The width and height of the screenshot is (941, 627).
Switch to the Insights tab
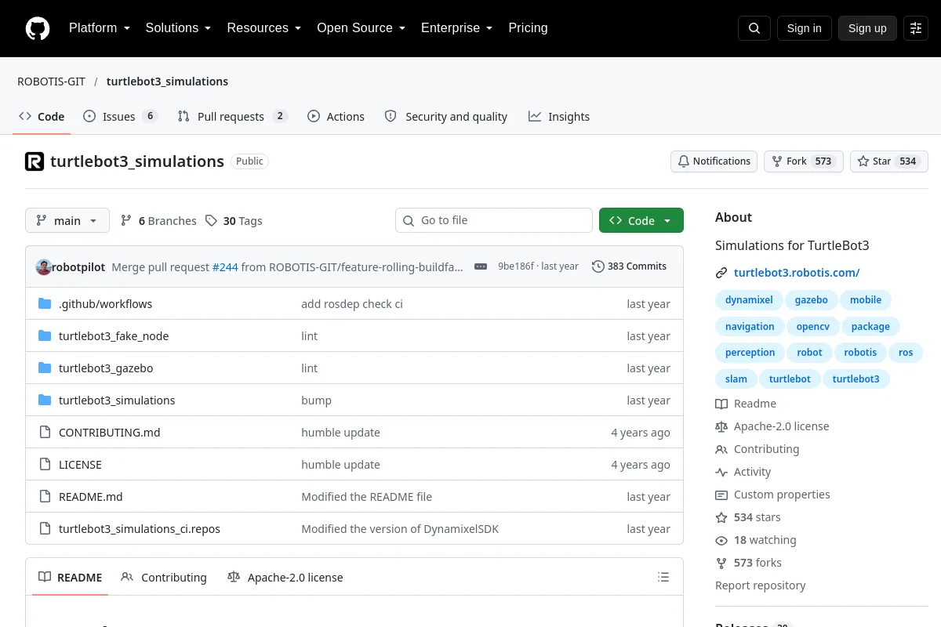coord(559,116)
